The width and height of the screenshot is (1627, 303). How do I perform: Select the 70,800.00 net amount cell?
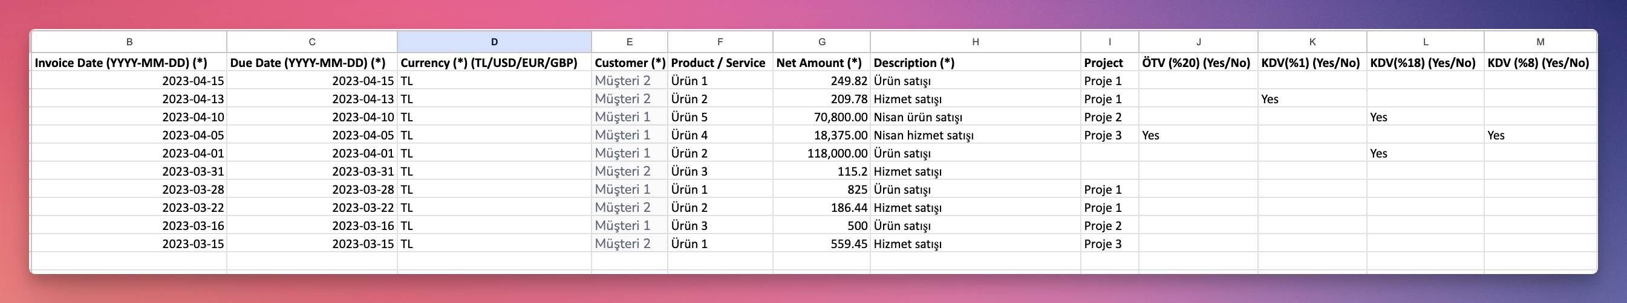tap(820, 117)
